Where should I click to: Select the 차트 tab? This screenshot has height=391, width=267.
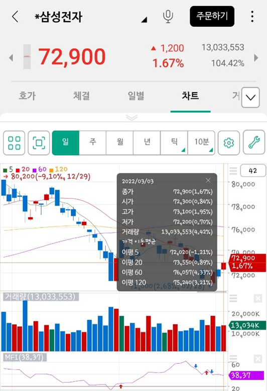[190, 96]
